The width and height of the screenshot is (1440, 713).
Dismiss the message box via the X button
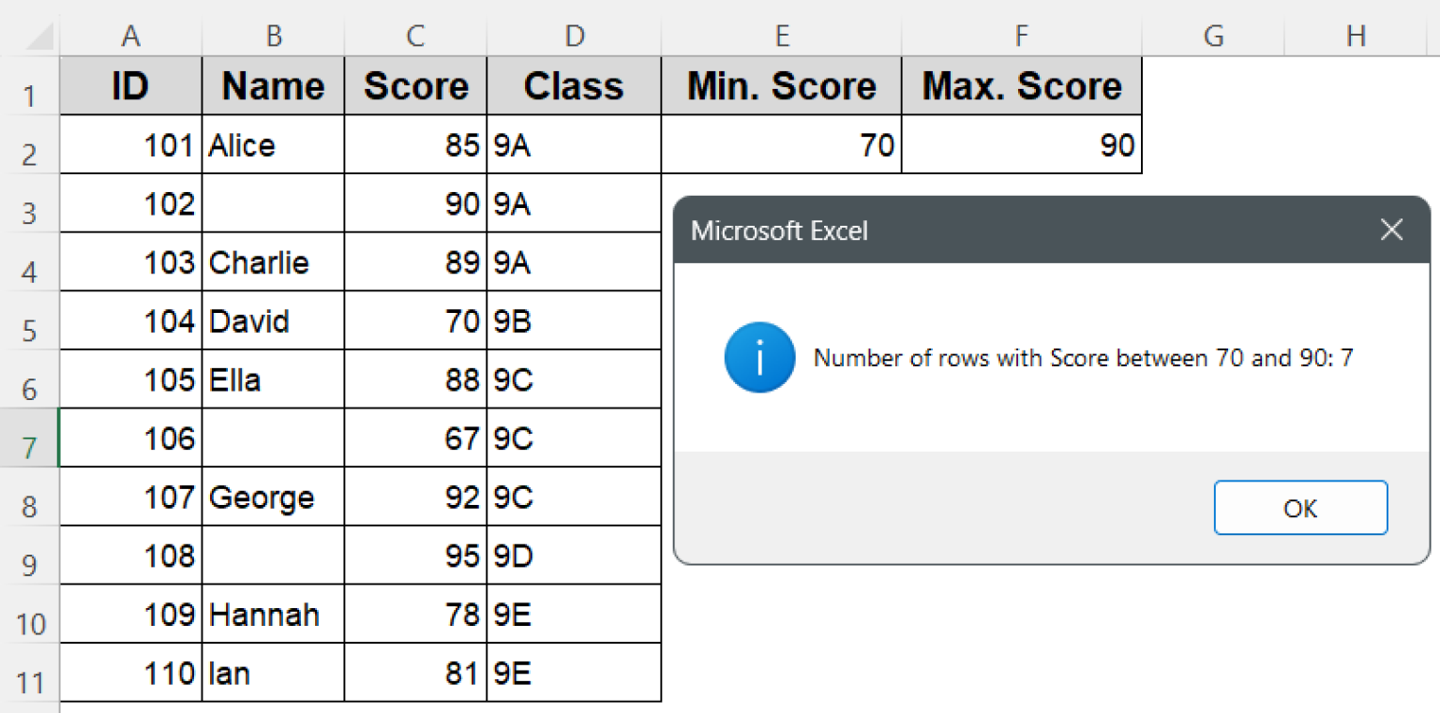(1391, 230)
